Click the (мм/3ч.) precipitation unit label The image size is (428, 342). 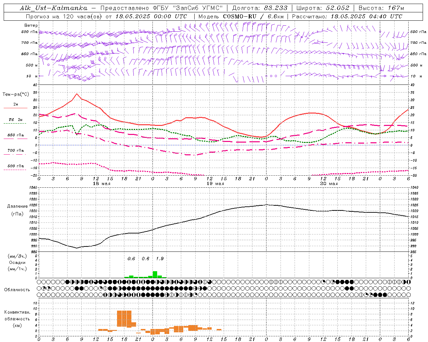17,256
